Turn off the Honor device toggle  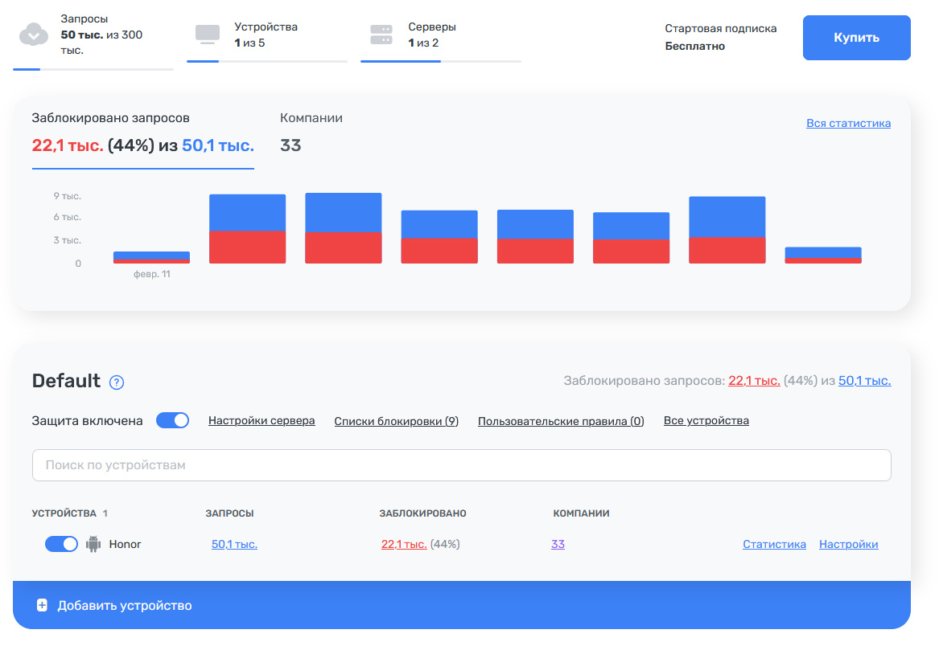coord(61,544)
